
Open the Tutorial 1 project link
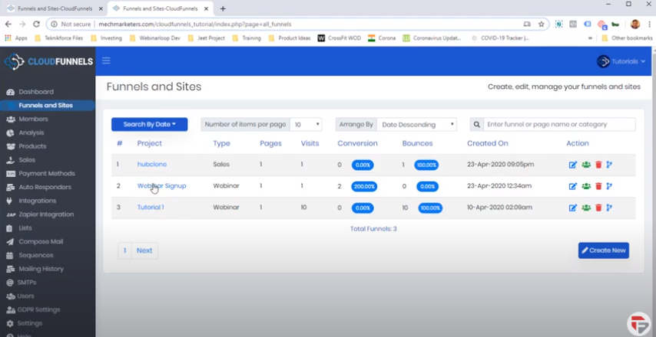tap(151, 208)
